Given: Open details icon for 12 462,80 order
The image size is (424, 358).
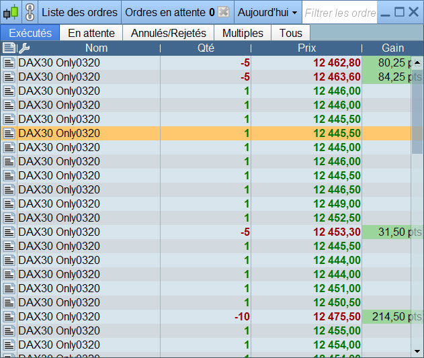Looking at the screenshot, I should click(9, 62).
